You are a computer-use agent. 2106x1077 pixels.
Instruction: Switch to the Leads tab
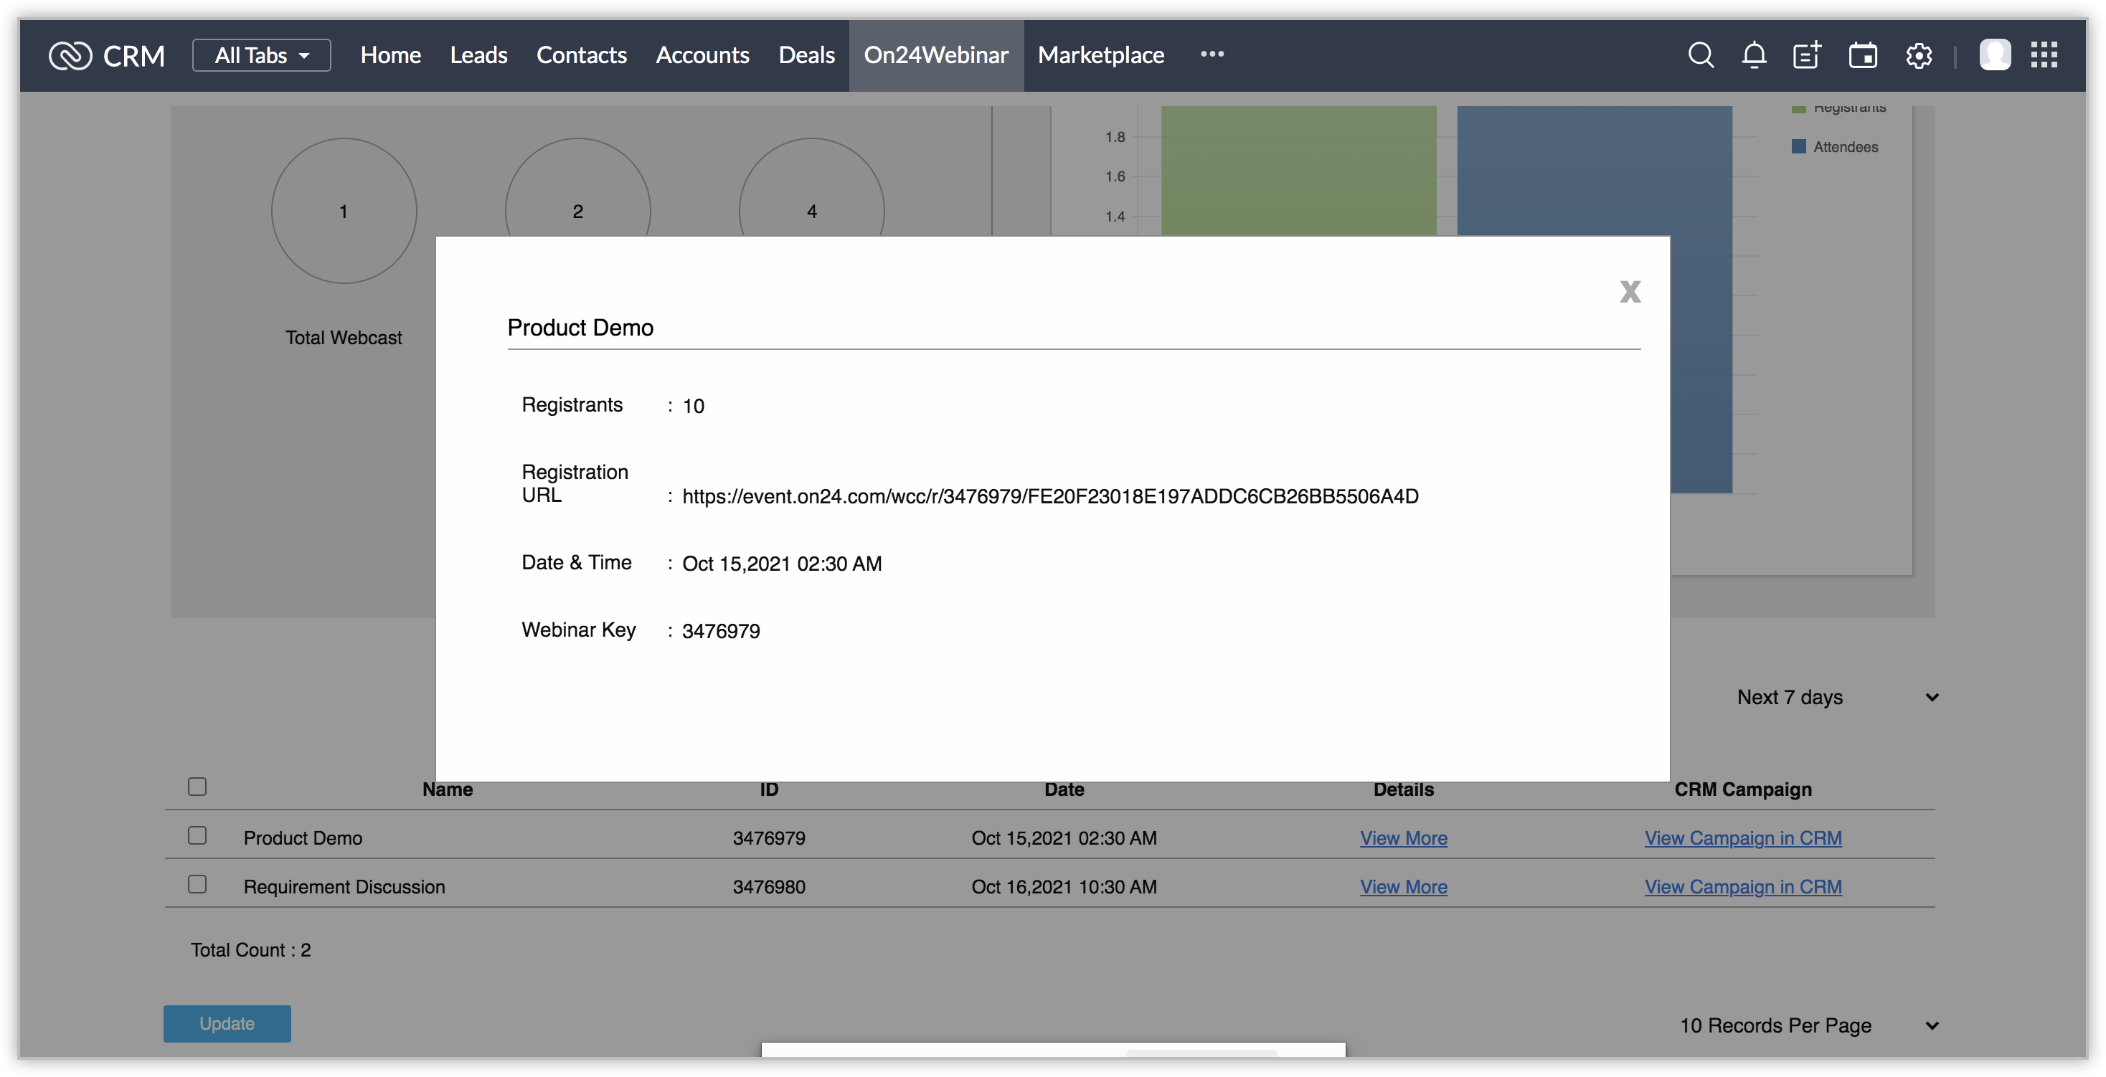pyautogui.click(x=478, y=55)
